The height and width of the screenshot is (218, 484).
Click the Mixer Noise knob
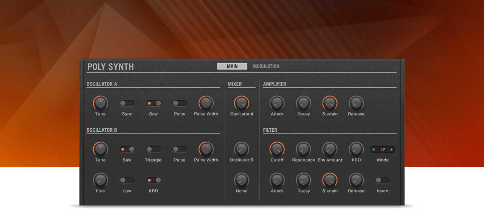242,180
